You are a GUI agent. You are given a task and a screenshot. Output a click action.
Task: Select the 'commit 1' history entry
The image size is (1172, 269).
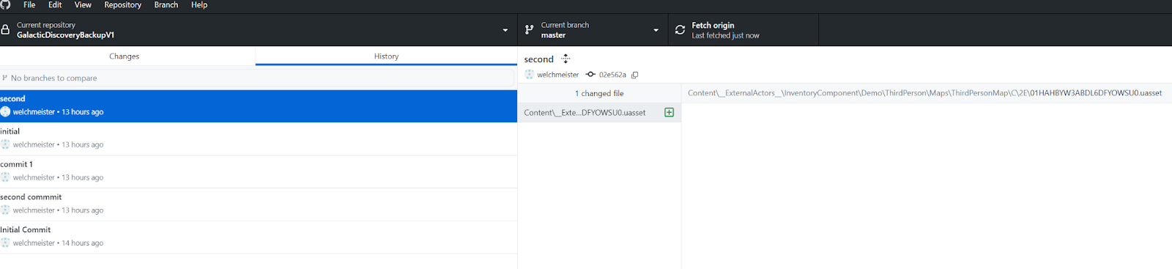[259, 171]
